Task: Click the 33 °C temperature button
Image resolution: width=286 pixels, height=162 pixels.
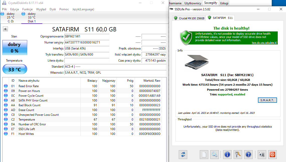Action: click(x=15, y=69)
